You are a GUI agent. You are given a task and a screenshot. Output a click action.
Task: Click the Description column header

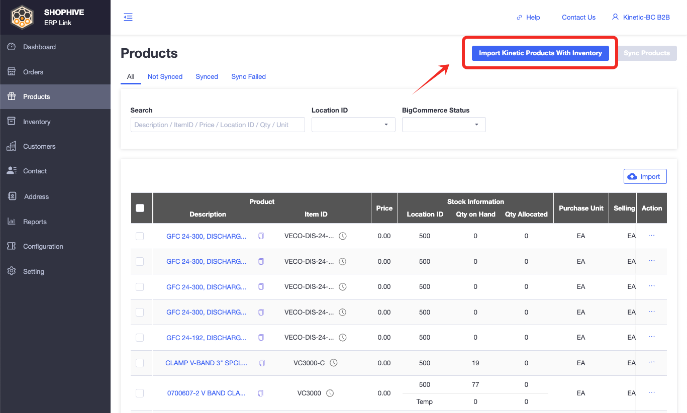coord(208,214)
